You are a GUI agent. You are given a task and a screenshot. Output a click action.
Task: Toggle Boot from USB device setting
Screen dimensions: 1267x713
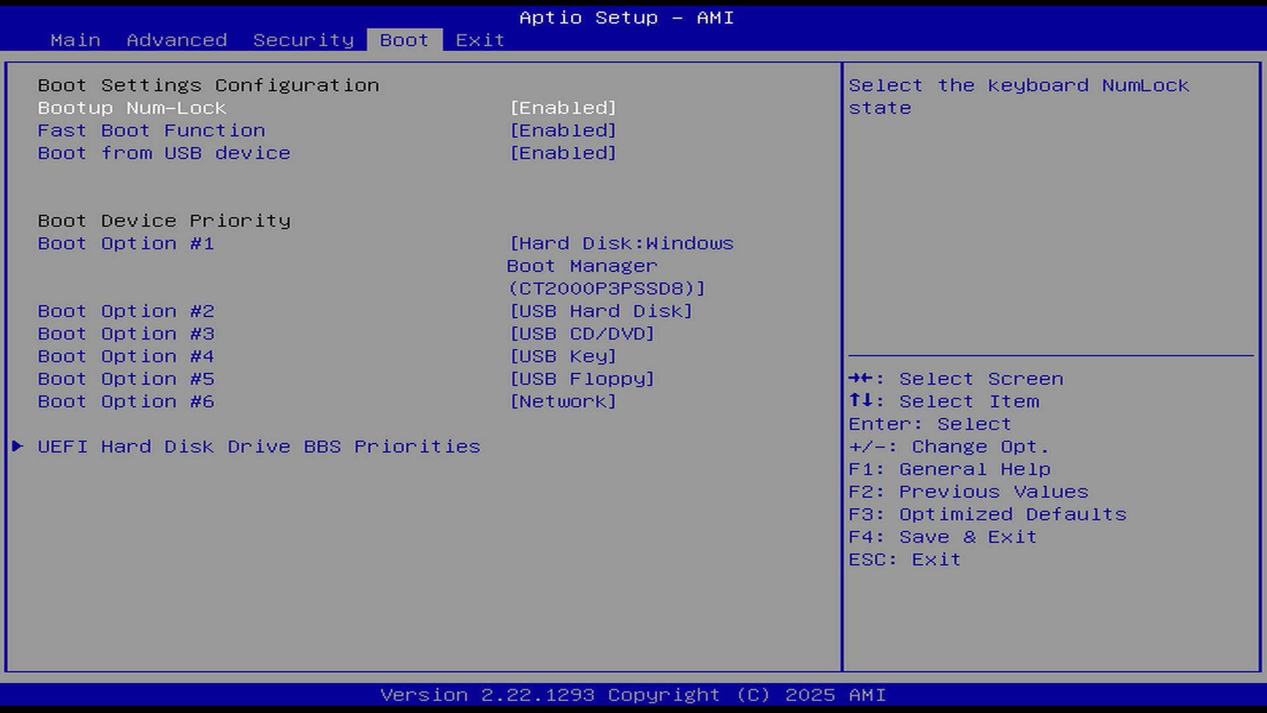click(x=563, y=153)
